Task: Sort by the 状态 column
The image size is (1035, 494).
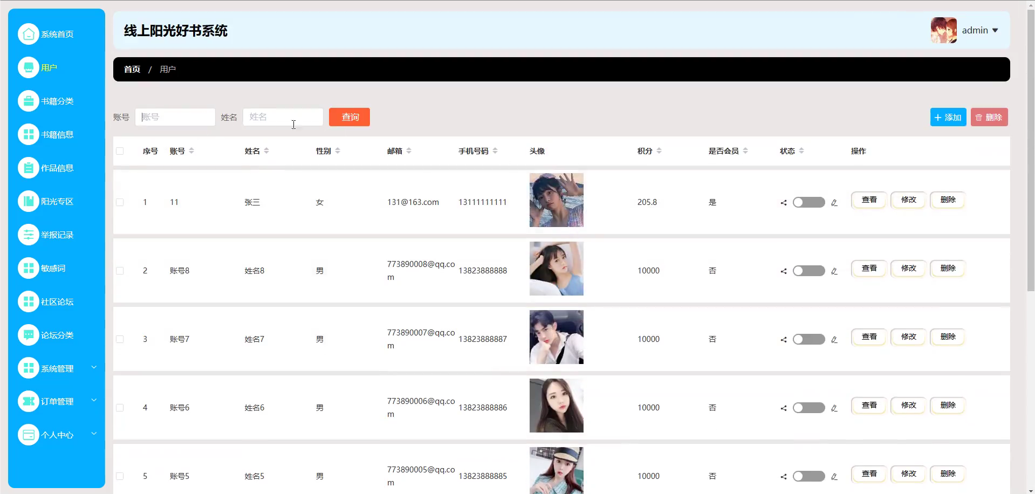Action: point(801,151)
